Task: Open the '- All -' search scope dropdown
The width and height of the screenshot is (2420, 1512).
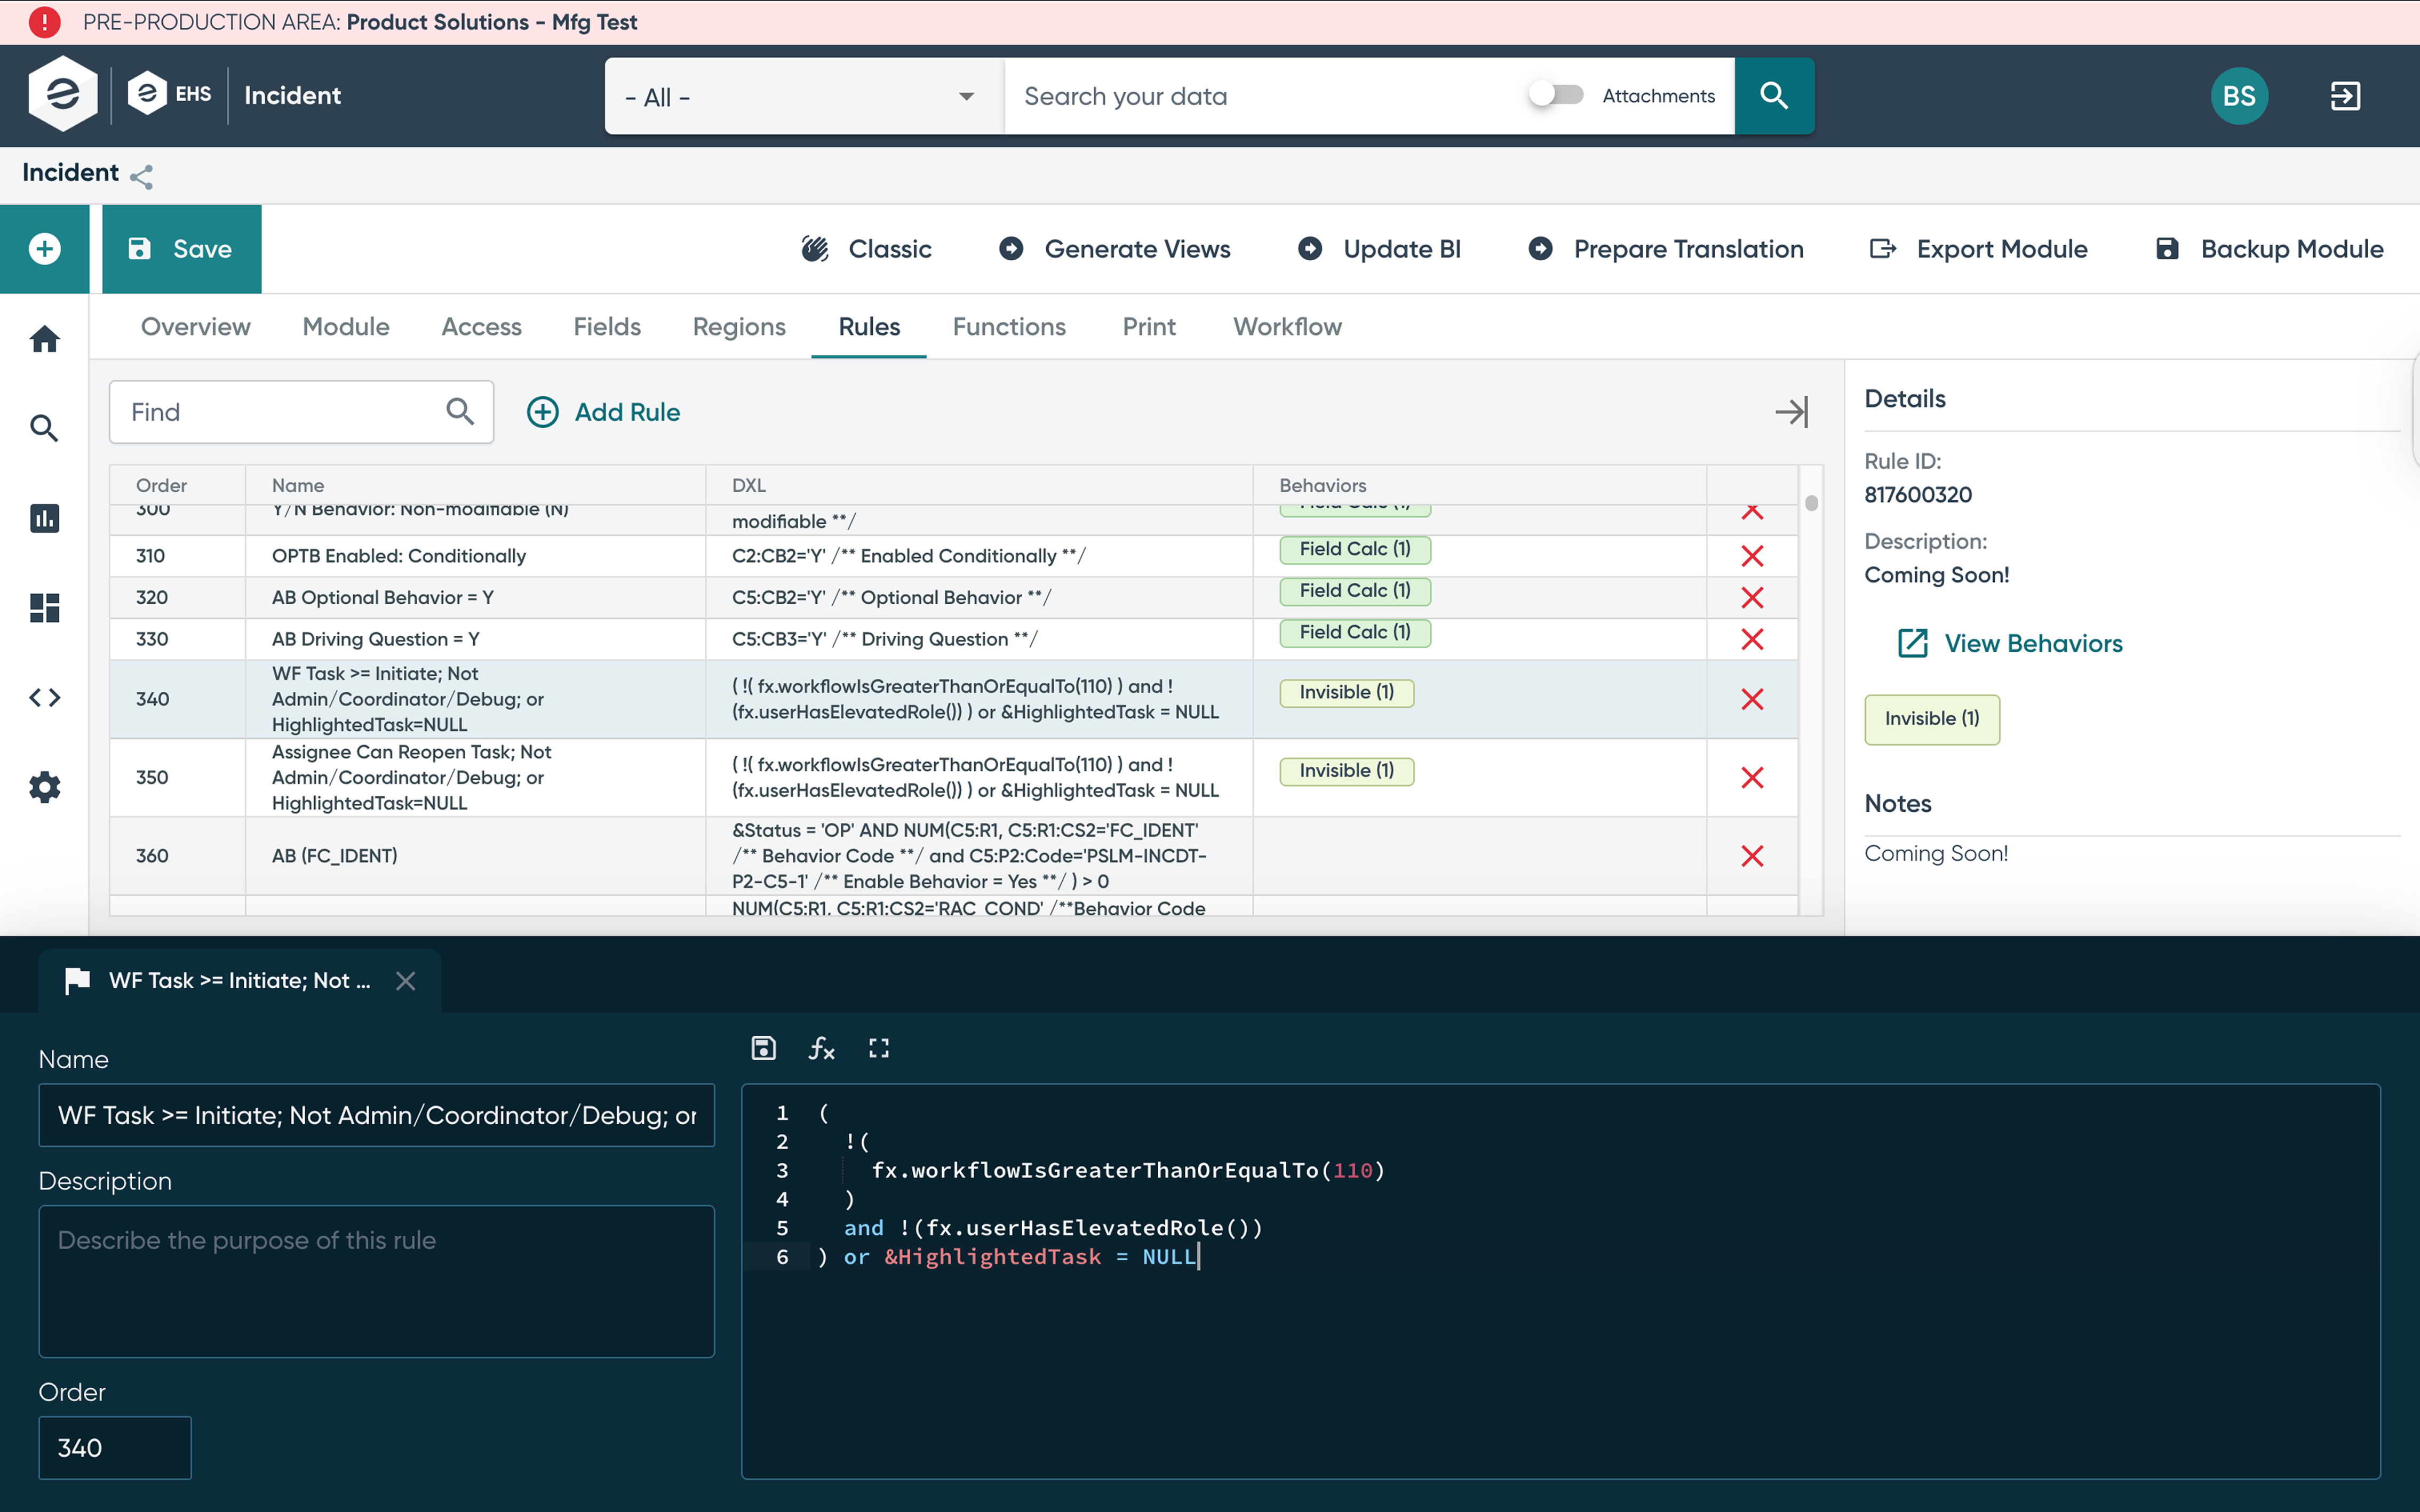Action: pyautogui.click(x=803, y=96)
